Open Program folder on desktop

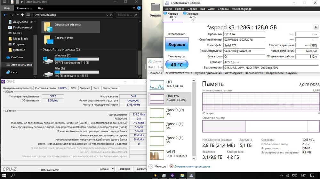[x=155, y=10]
